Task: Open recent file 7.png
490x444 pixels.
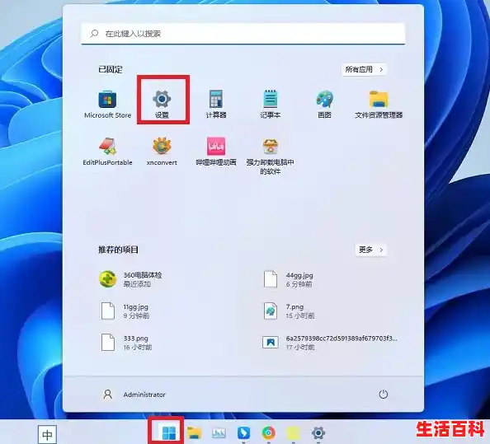Action: pyautogui.click(x=289, y=311)
